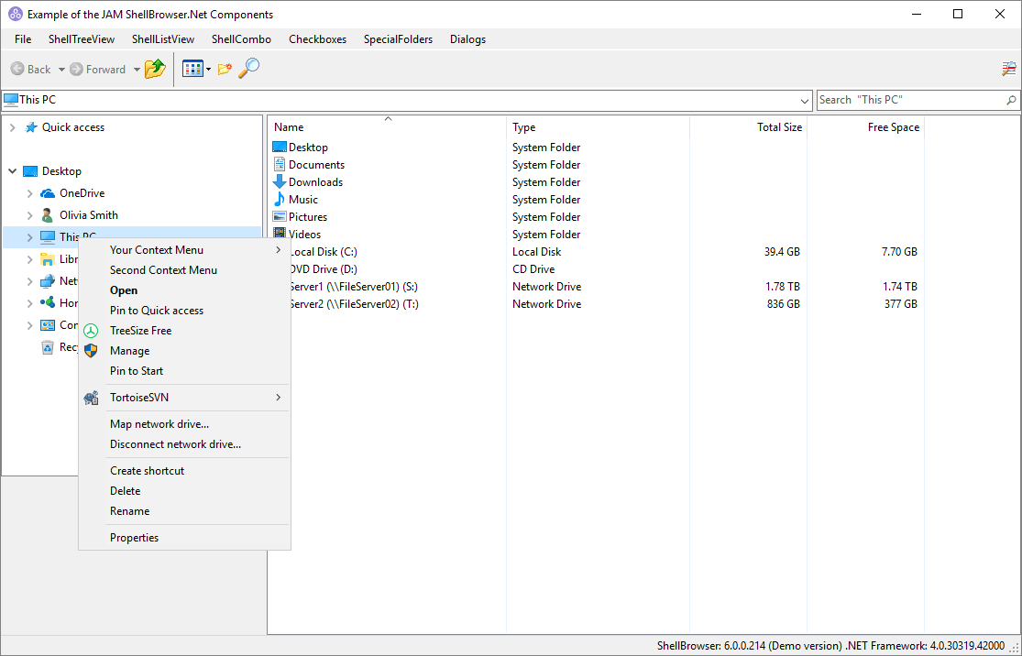1022x656 pixels.
Task: Click the up-folder arrow toolbar icon
Action: (x=155, y=69)
